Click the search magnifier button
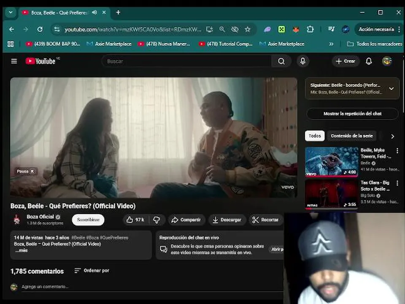Viewport: 405px width, 304px height. click(x=281, y=61)
